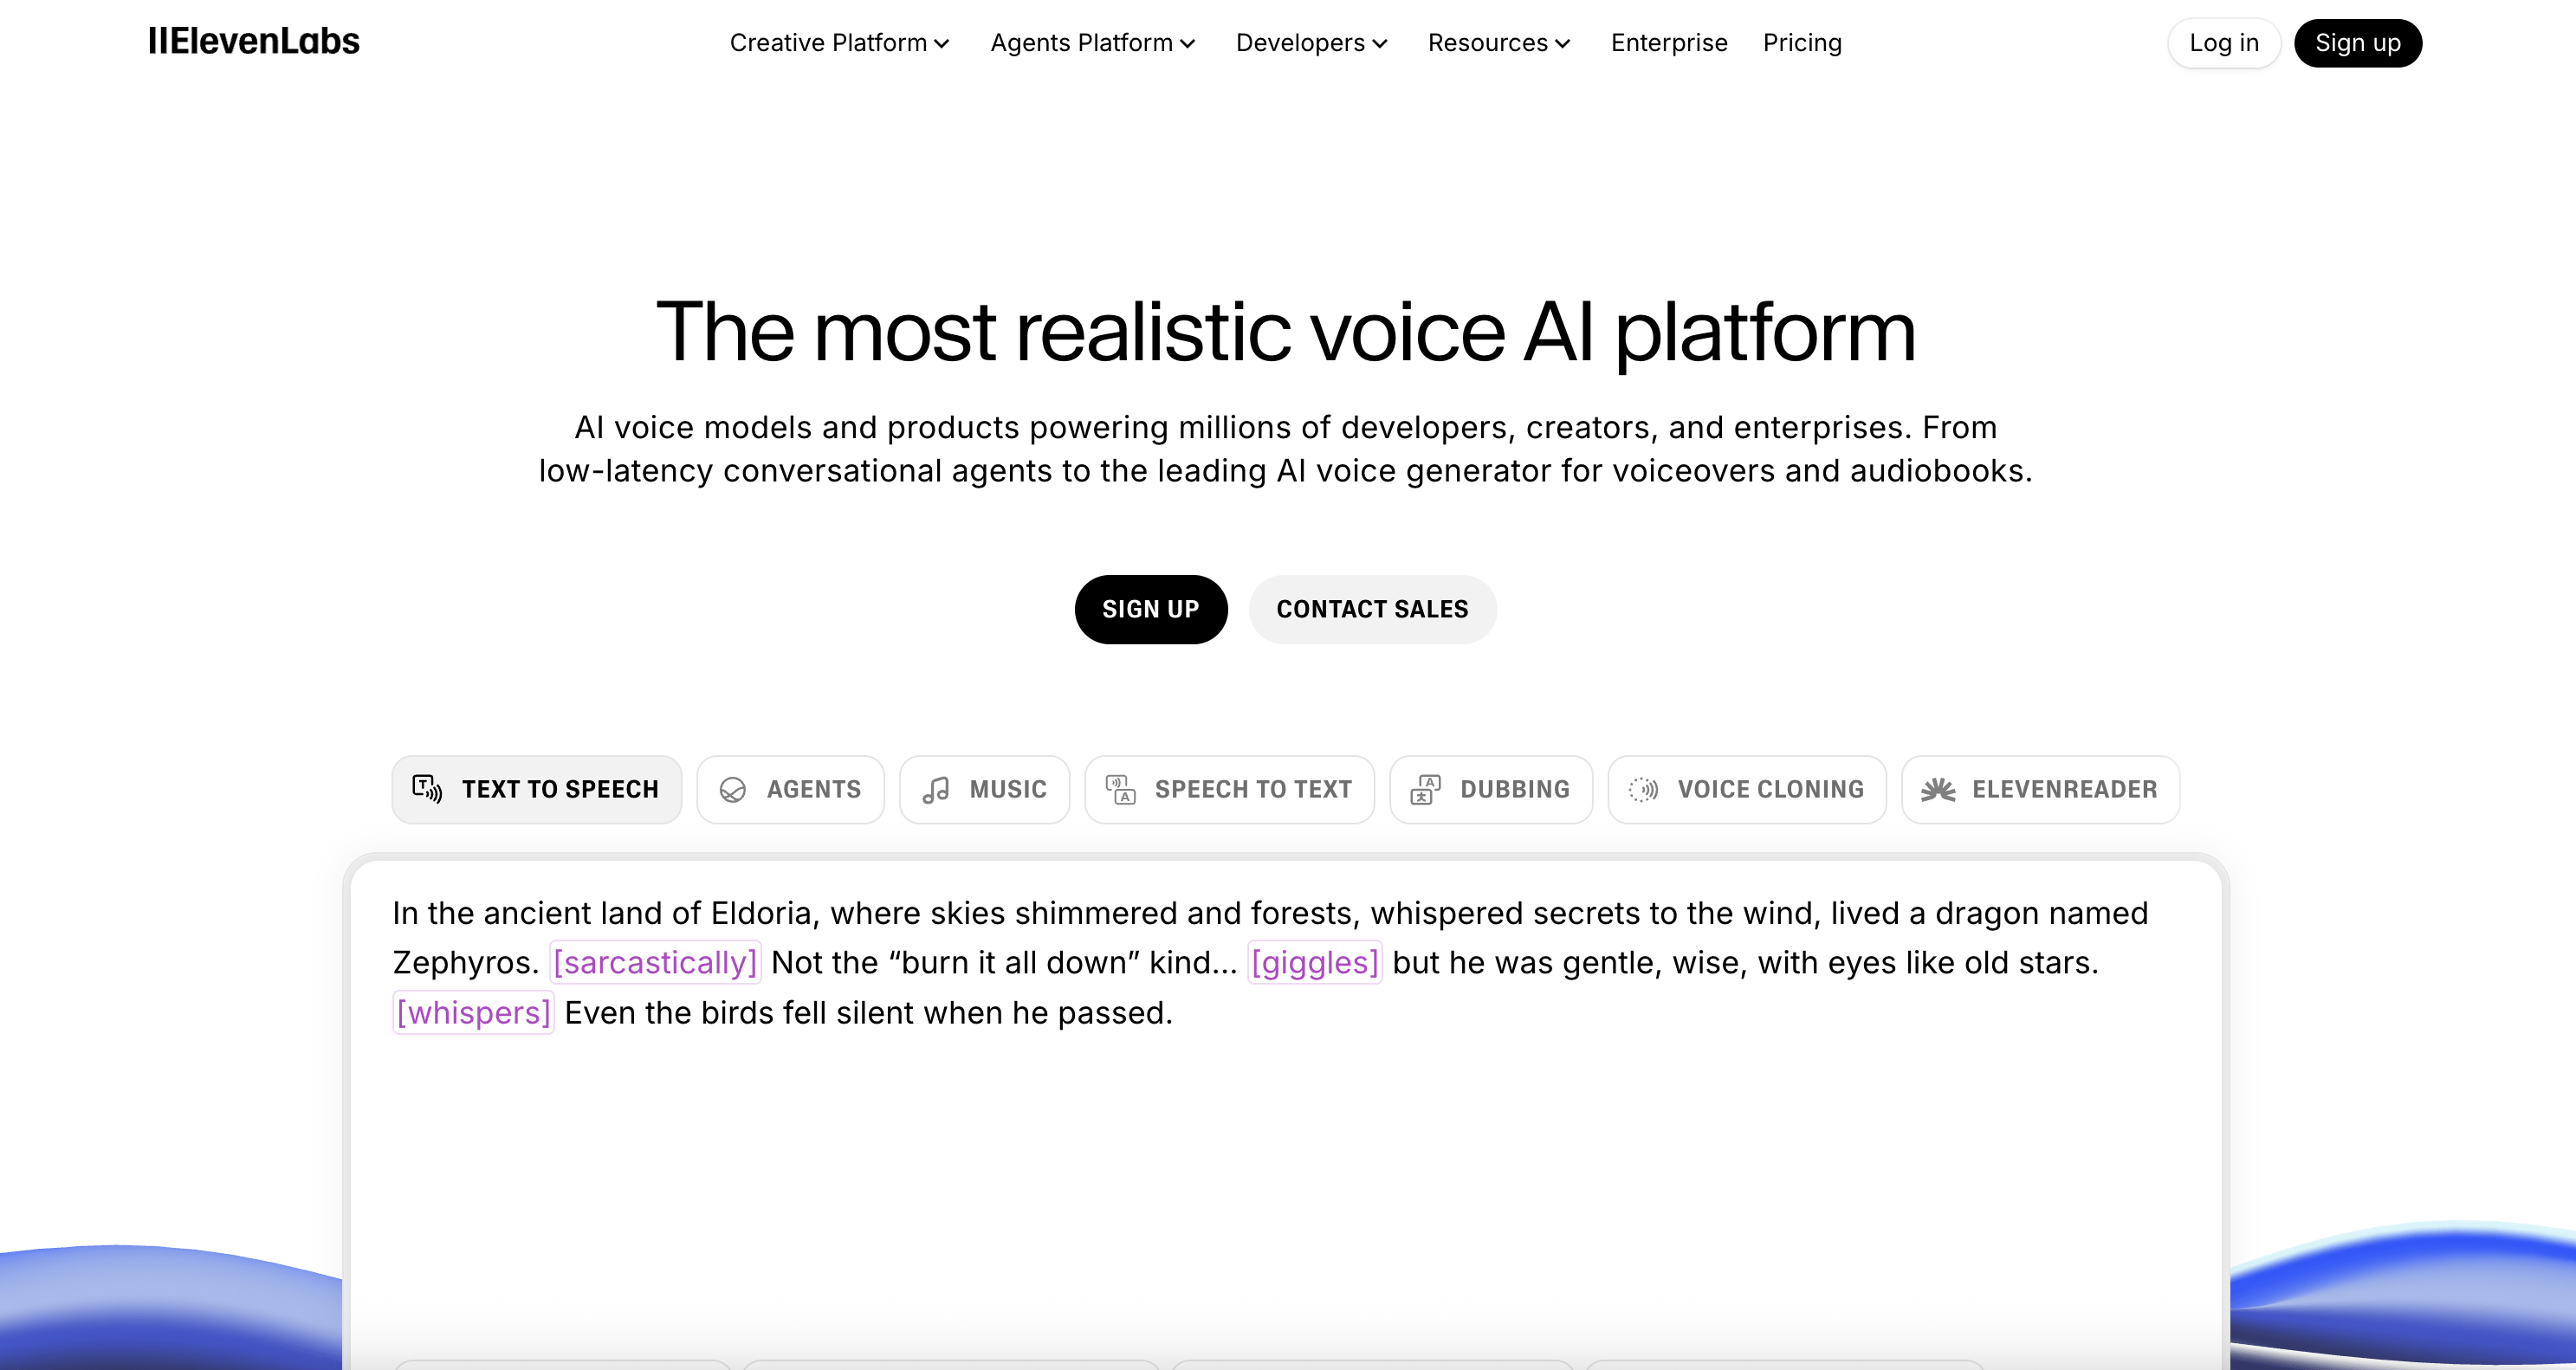Click the ElevenReader icon
Screen dimensions: 2576x1370
[x=1938, y=790]
